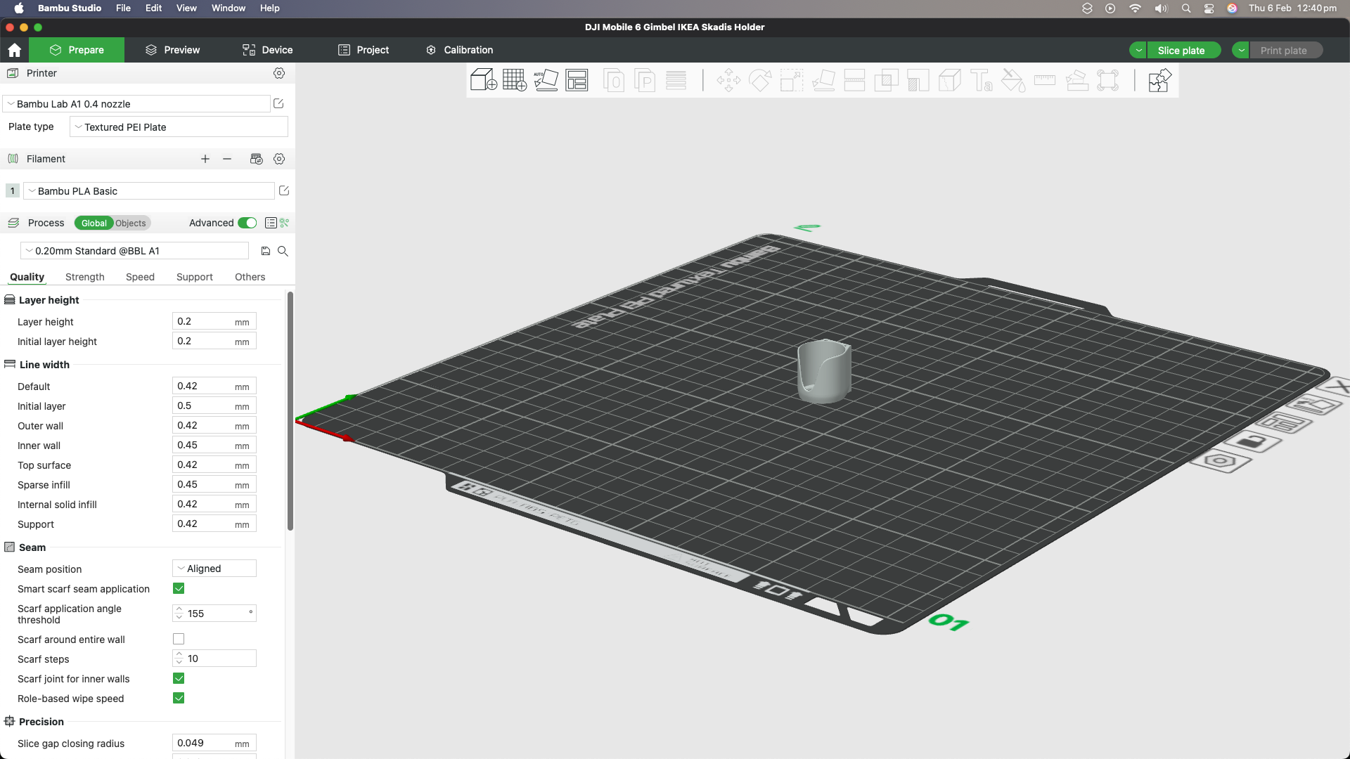This screenshot has width=1350, height=759.
Task: Edit Bambu Lab A1 printer preset
Action: [x=278, y=103]
